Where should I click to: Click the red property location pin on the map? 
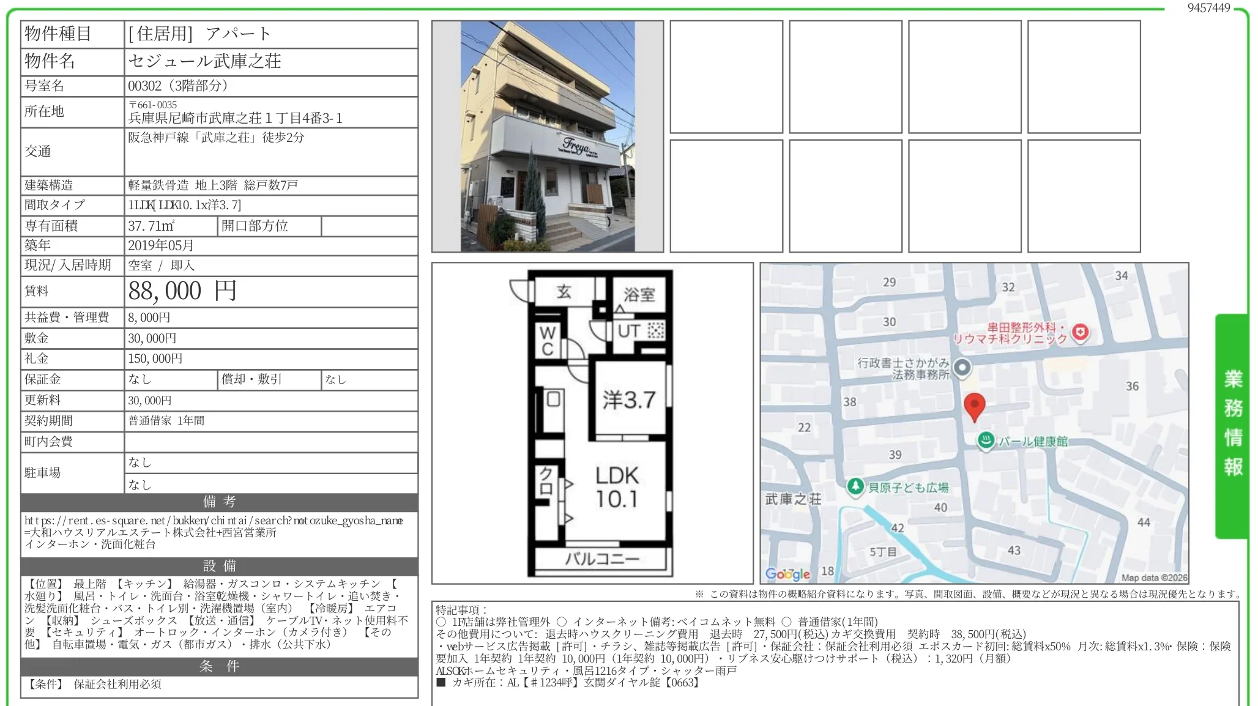(x=974, y=407)
